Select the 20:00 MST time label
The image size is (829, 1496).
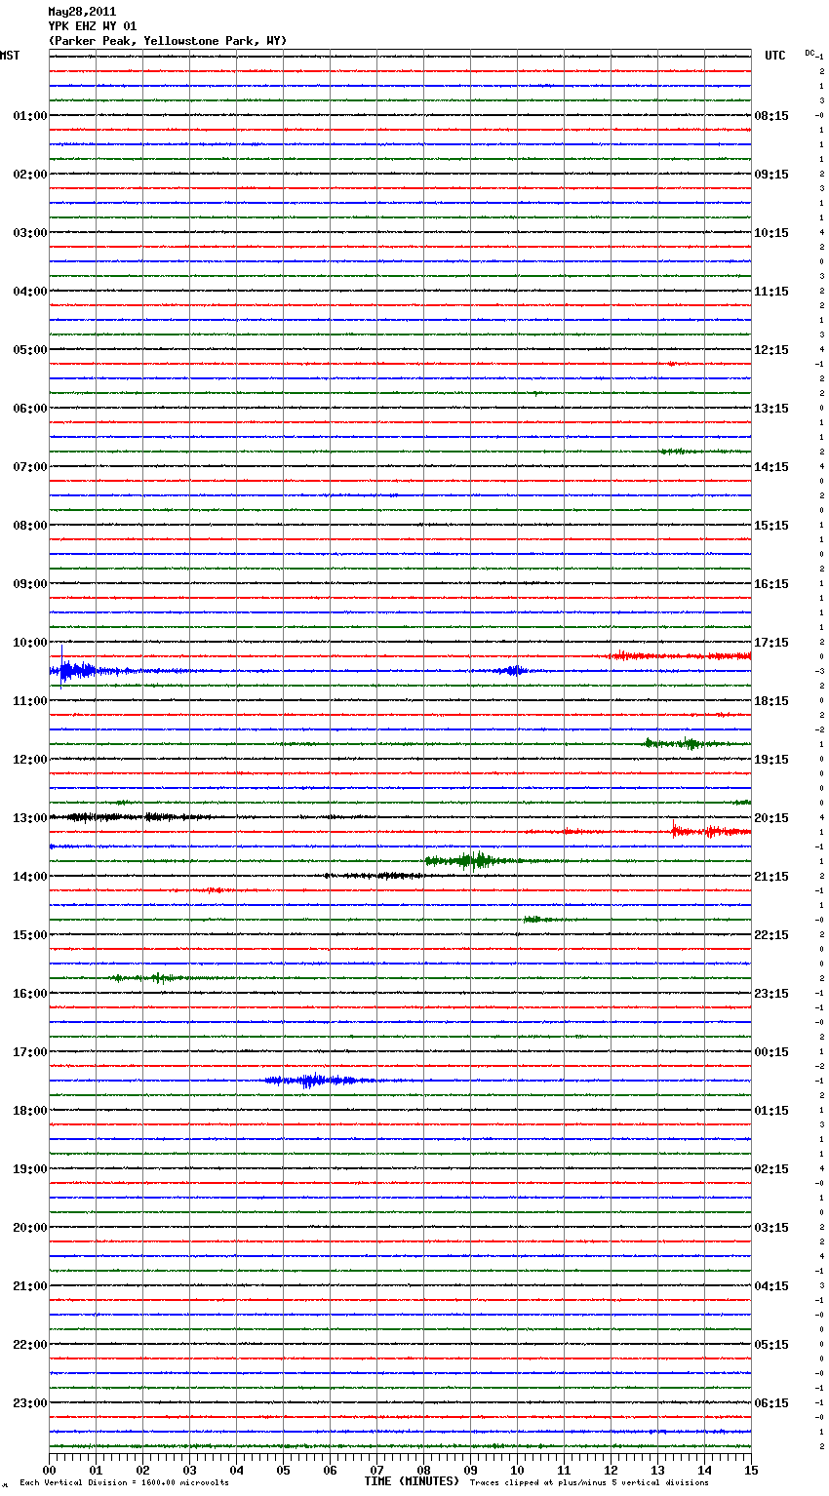pyautogui.click(x=29, y=1228)
